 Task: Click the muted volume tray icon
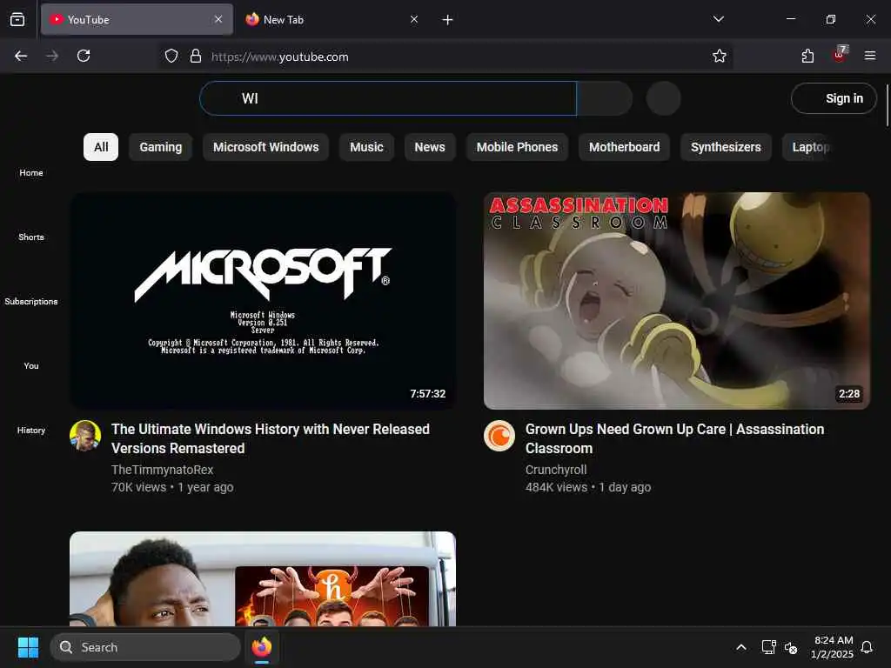click(791, 647)
